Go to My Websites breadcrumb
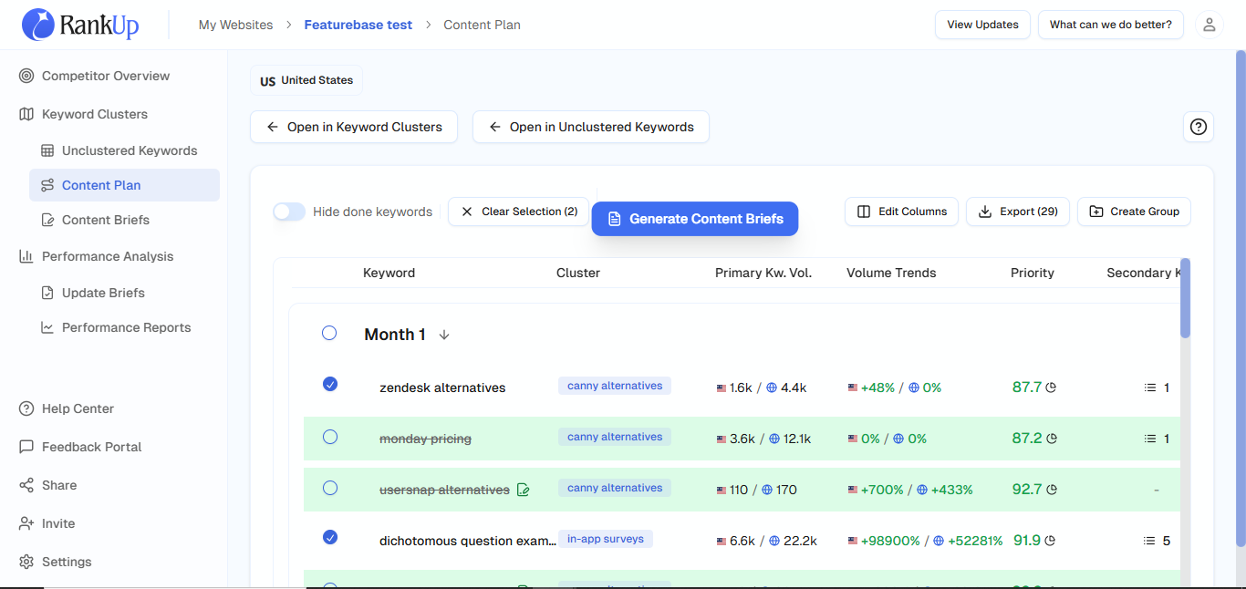This screenshot has width=1246, height=589. [x=235, y=25]
